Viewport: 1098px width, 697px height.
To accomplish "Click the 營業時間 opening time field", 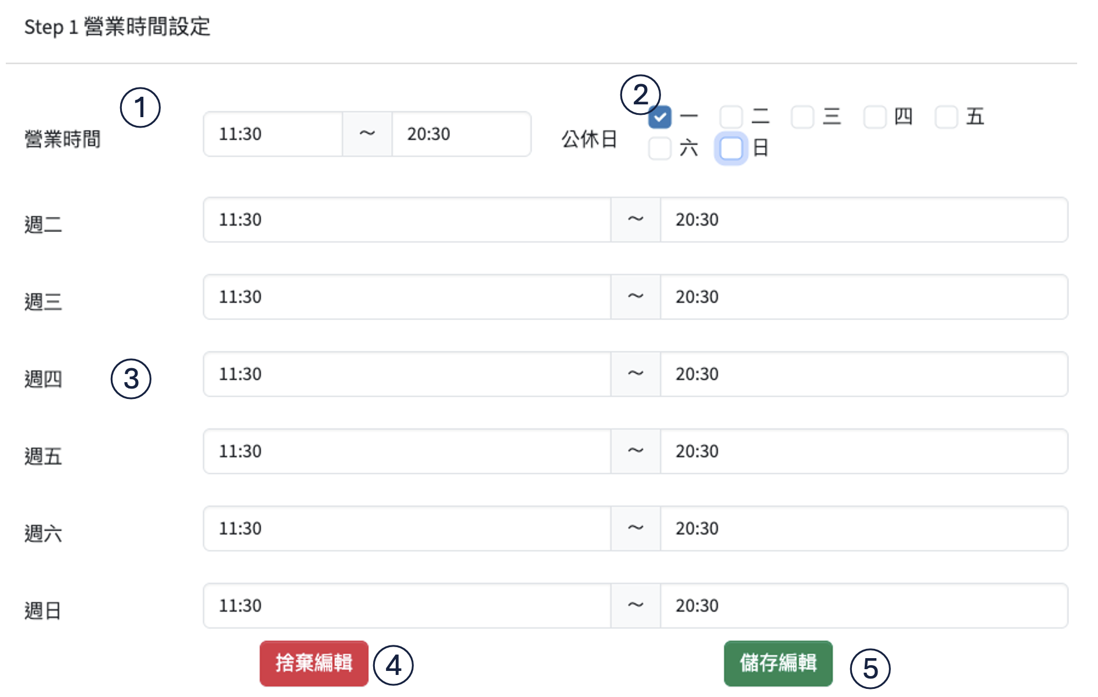I will point(273,134).
